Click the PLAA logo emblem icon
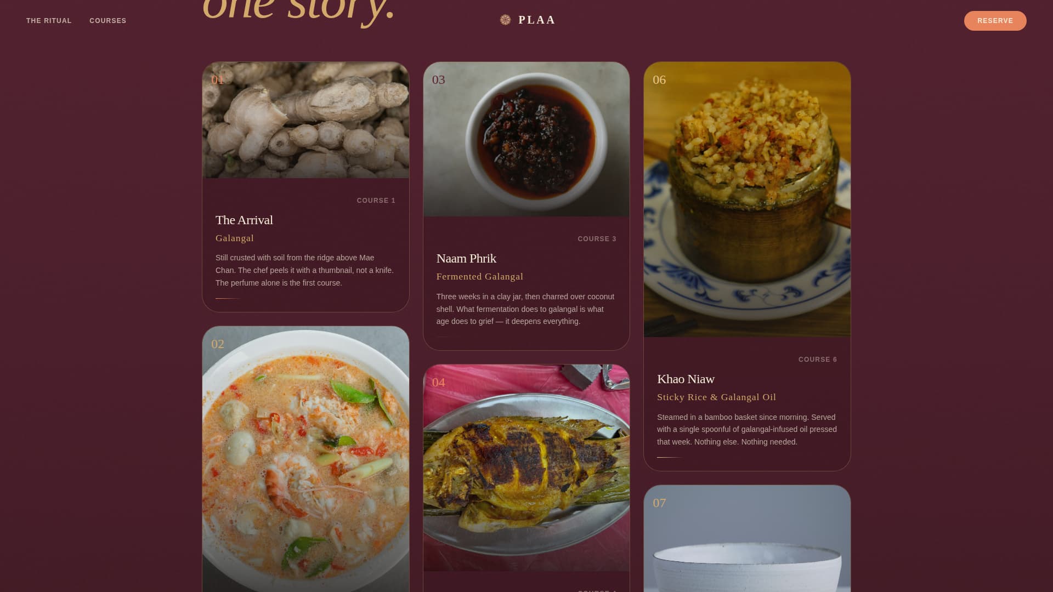The width and height of the screenshot is (1053, 592). click(x=505, y=20)
